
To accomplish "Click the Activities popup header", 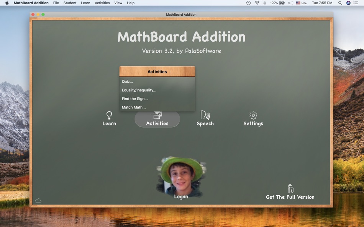I will [x=157, y=71].
